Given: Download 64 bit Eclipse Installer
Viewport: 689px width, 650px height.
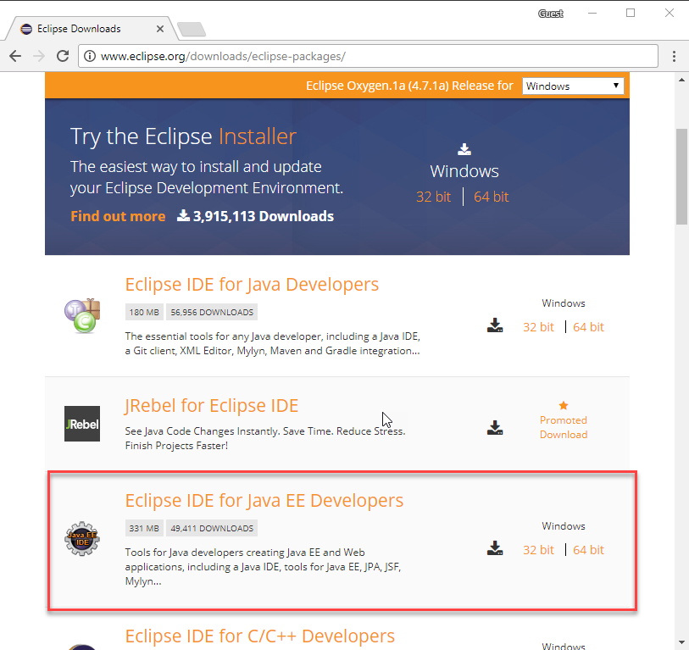Looking at the screenshot, I should pyautogui.click(x=491, y=197).
